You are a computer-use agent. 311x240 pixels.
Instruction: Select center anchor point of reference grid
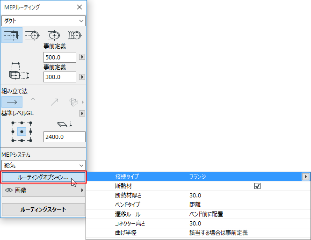22,131
